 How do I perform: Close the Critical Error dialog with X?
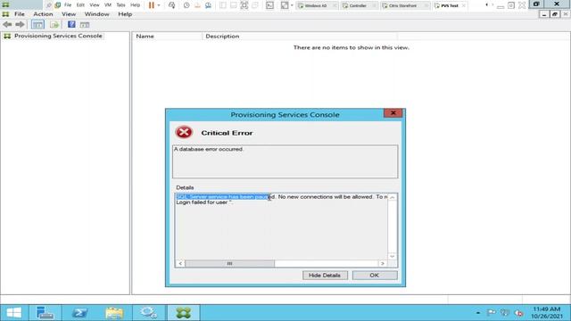point(393,113)
